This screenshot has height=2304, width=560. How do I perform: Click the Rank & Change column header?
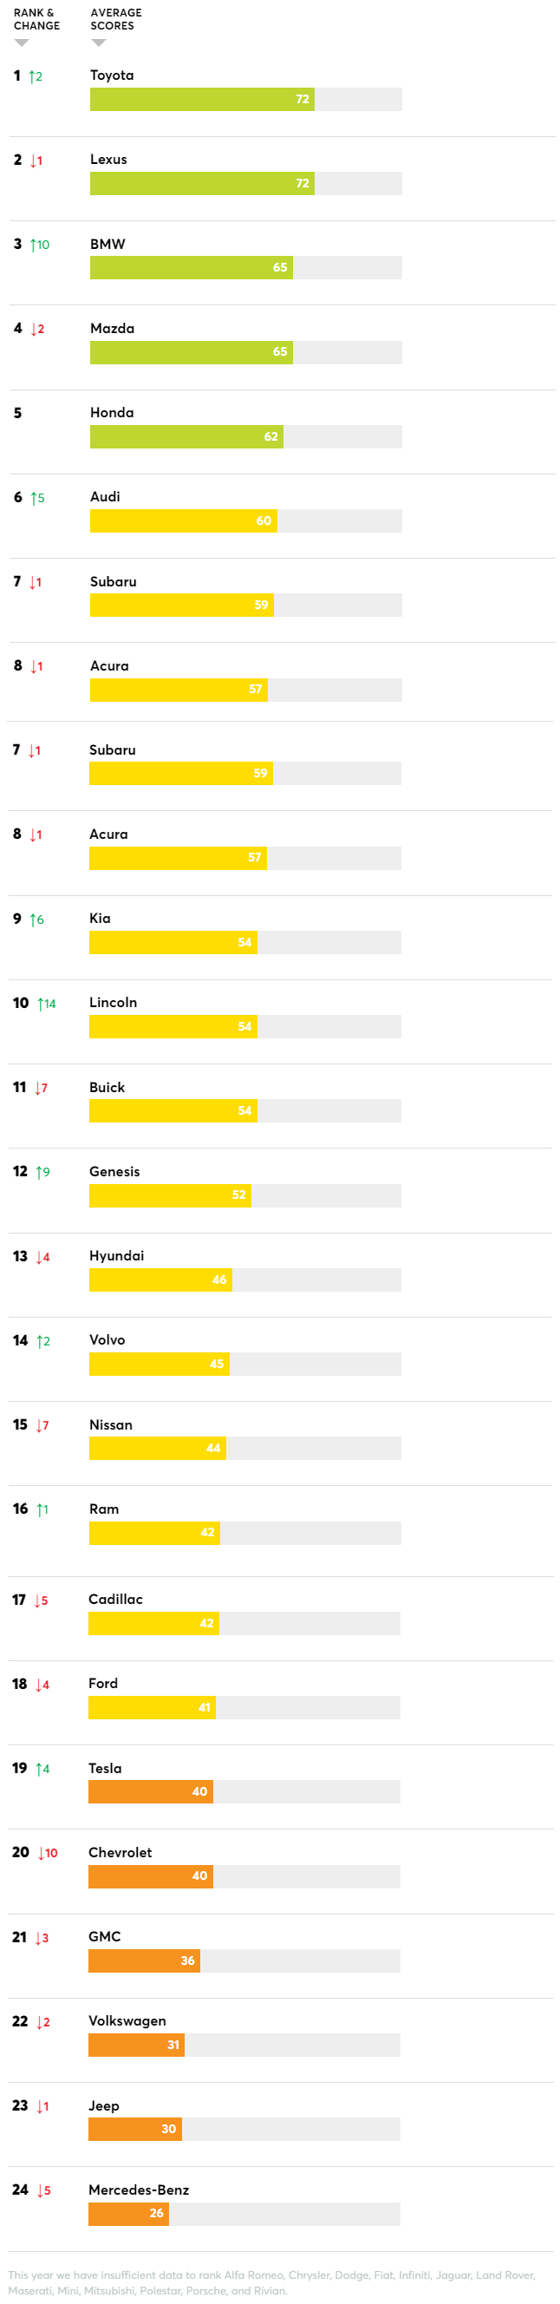36,20
